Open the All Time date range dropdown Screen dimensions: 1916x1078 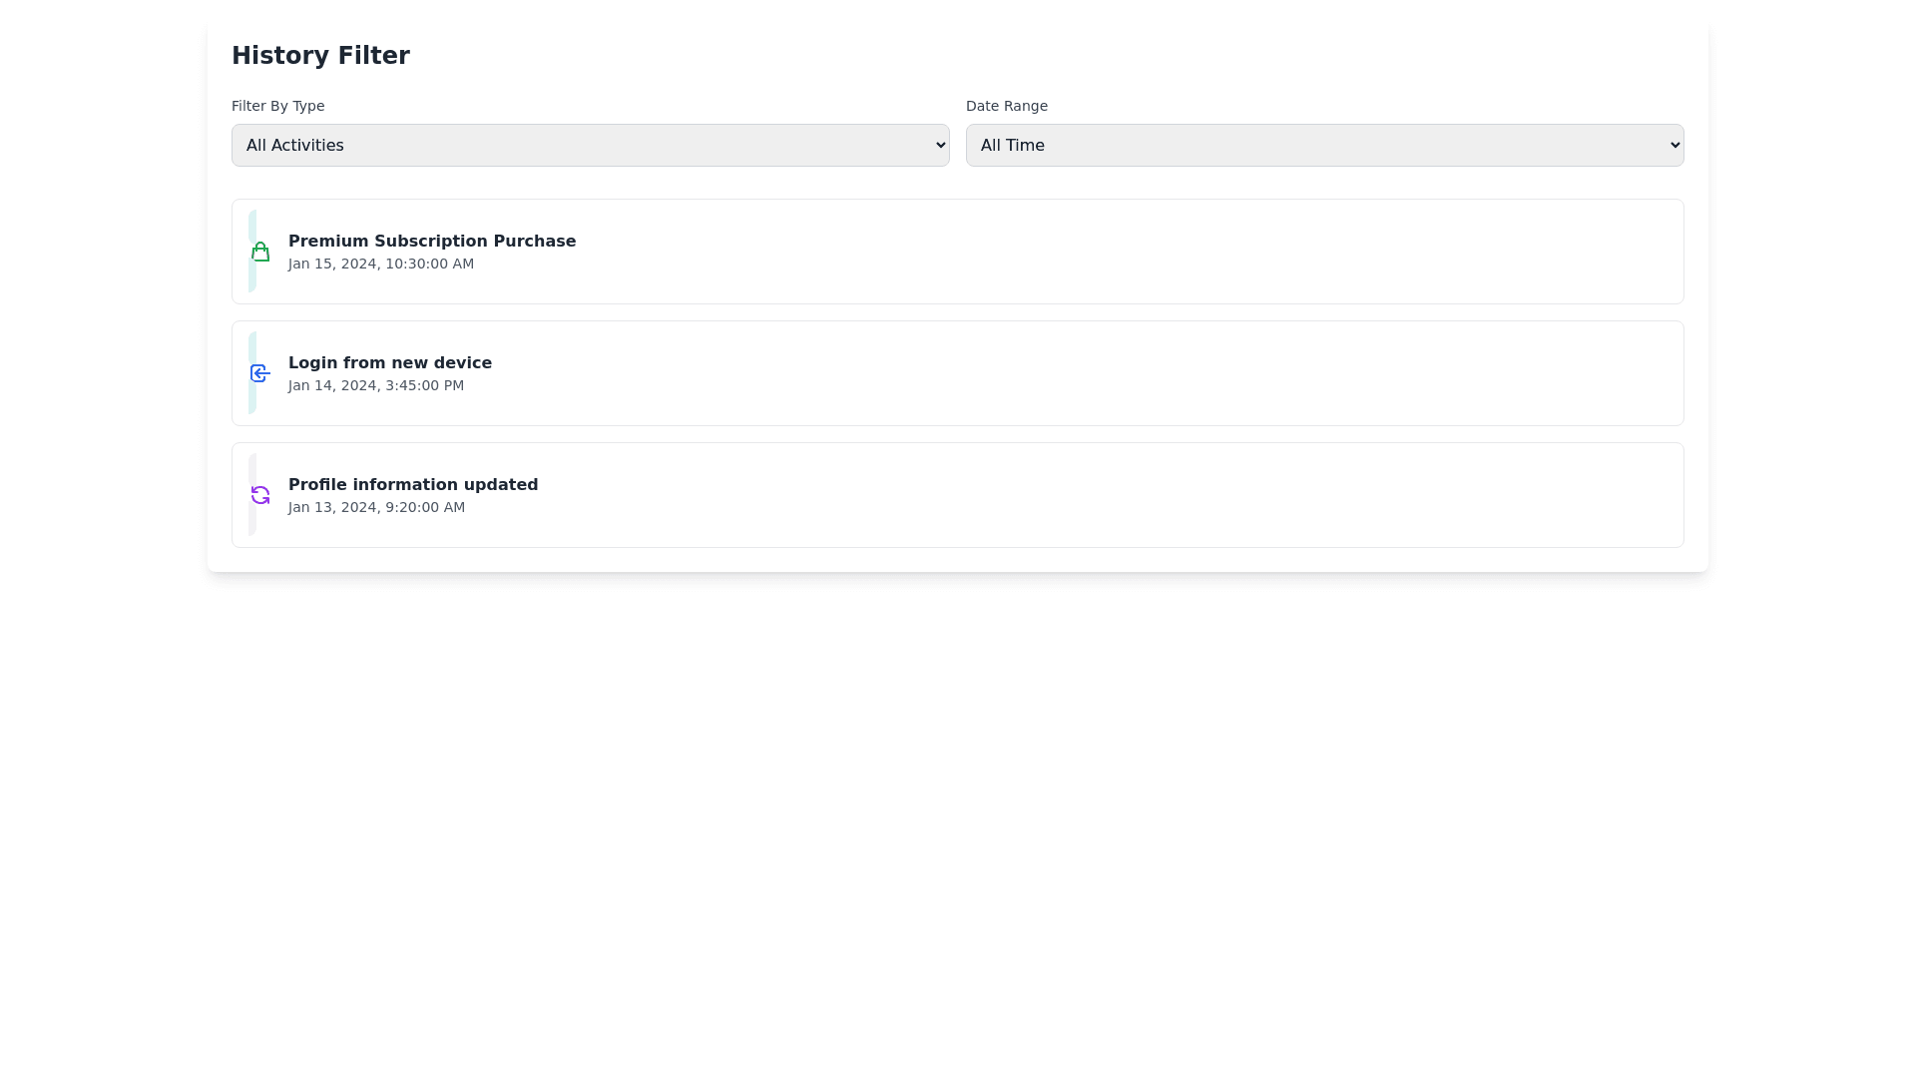[1323, 146]
